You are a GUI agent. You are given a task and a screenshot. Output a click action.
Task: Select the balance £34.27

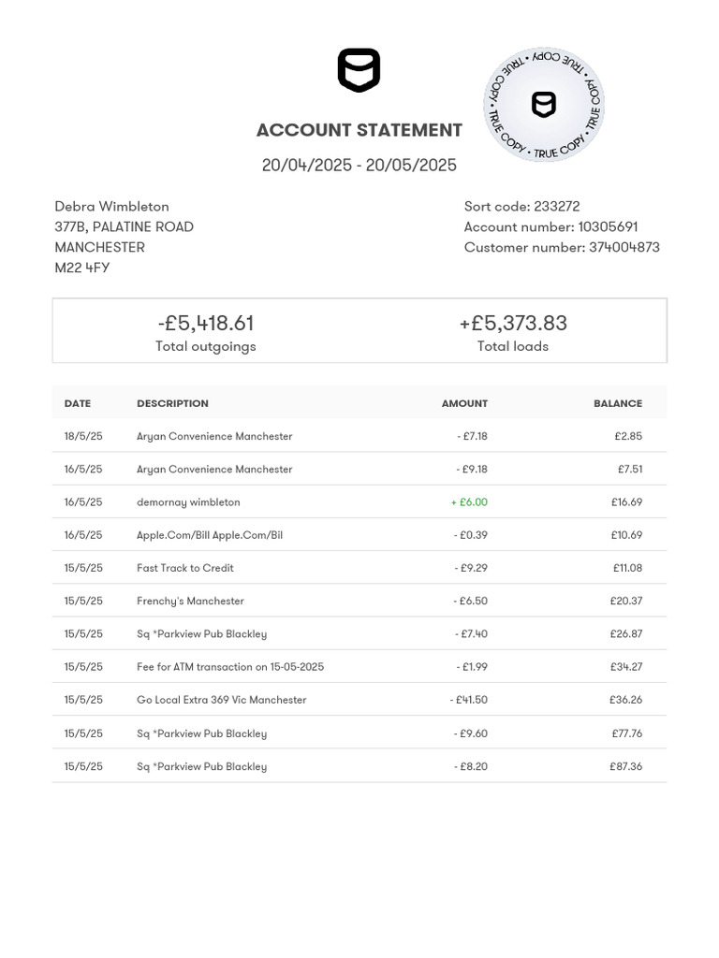point(626,667)
